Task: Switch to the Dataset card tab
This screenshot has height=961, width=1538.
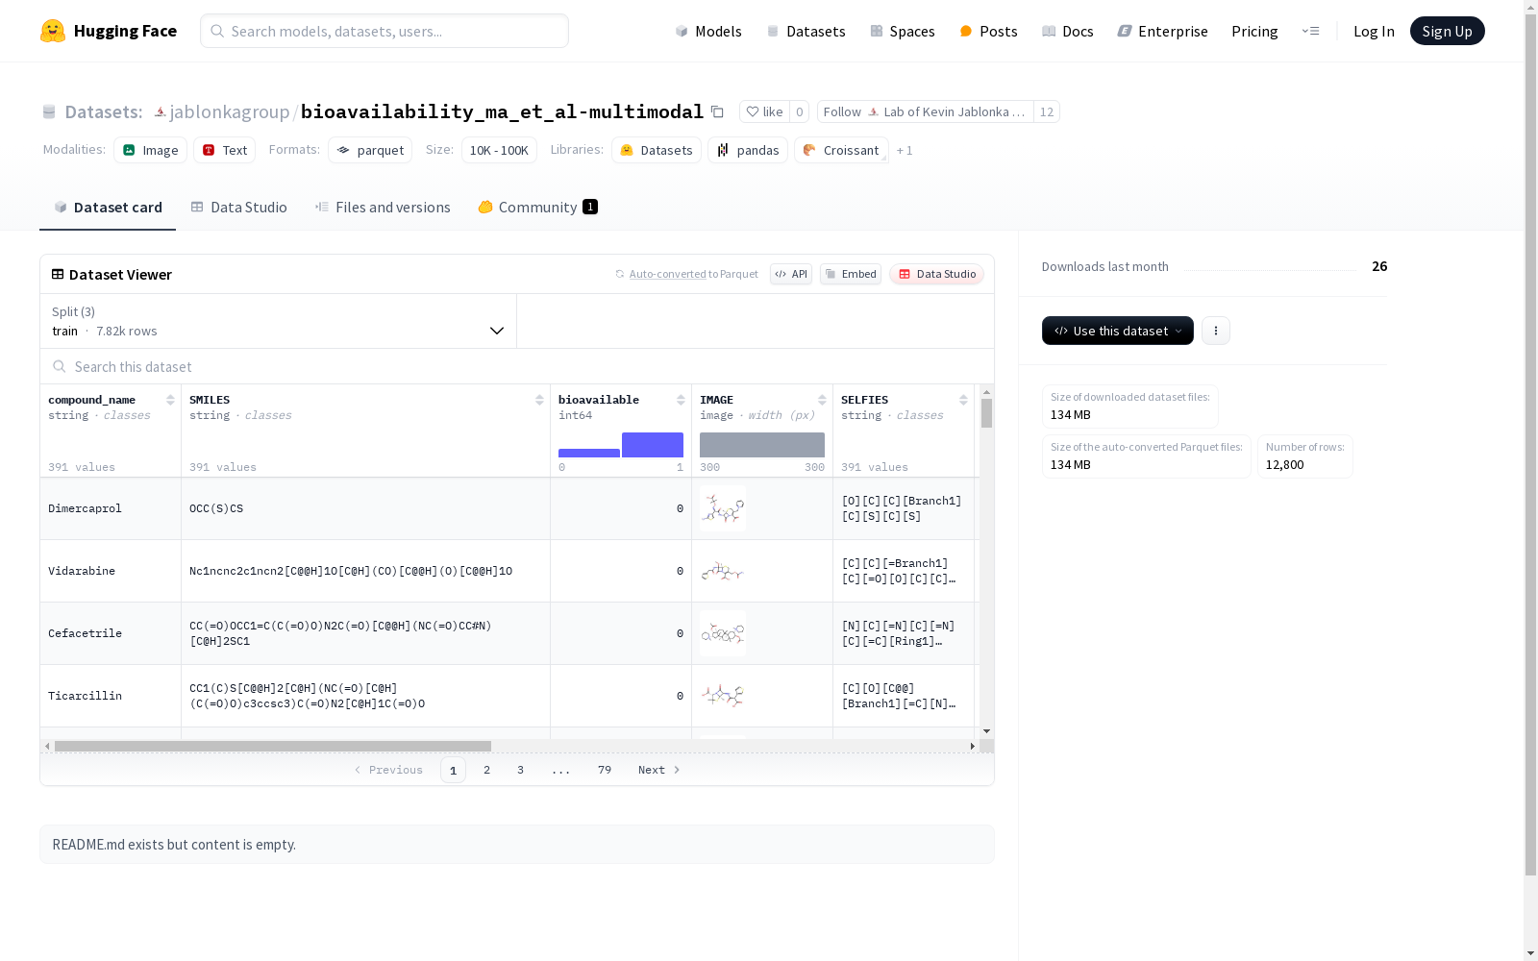Action: click(108, 207)
